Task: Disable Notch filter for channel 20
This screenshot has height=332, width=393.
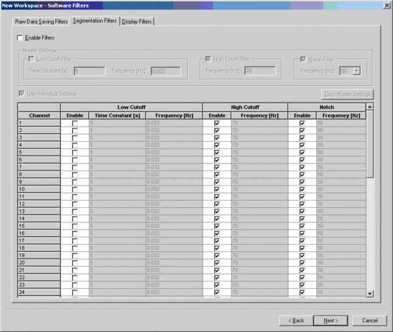Action: (x=302, y=262)
